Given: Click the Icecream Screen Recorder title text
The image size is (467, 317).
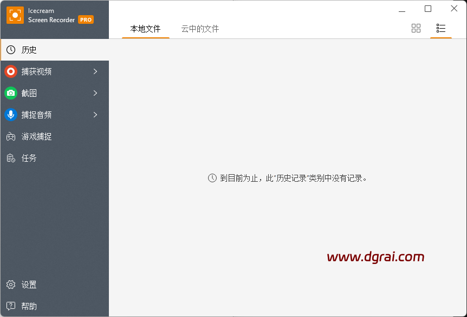Looking at the screenshot, I should pos(51,15).
